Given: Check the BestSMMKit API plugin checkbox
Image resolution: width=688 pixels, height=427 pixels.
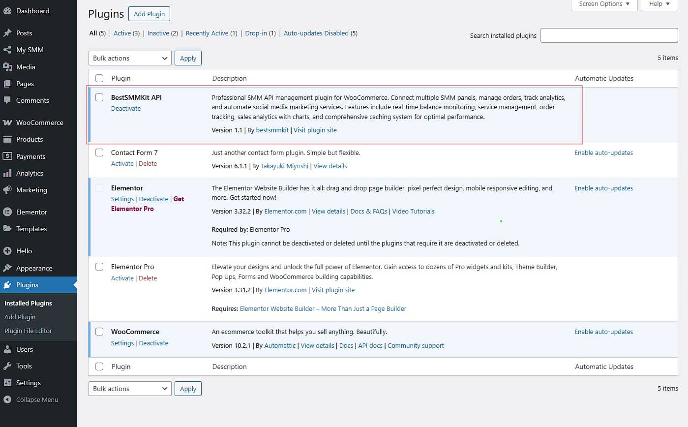Looking at the screenshot, I should click(99, 97).
